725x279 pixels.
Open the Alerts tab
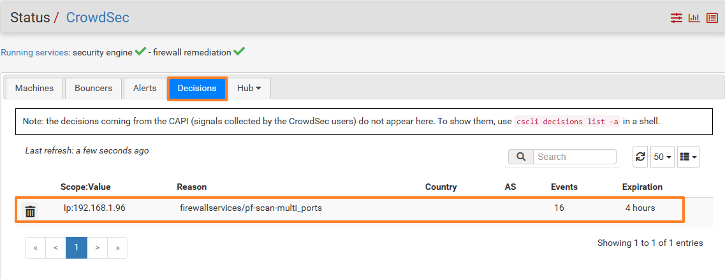[x=145, y=89]
